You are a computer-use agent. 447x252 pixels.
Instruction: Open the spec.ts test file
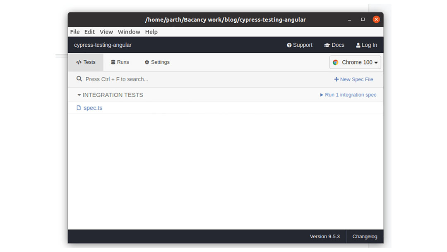pyautogui.click(x=93, y=108)
